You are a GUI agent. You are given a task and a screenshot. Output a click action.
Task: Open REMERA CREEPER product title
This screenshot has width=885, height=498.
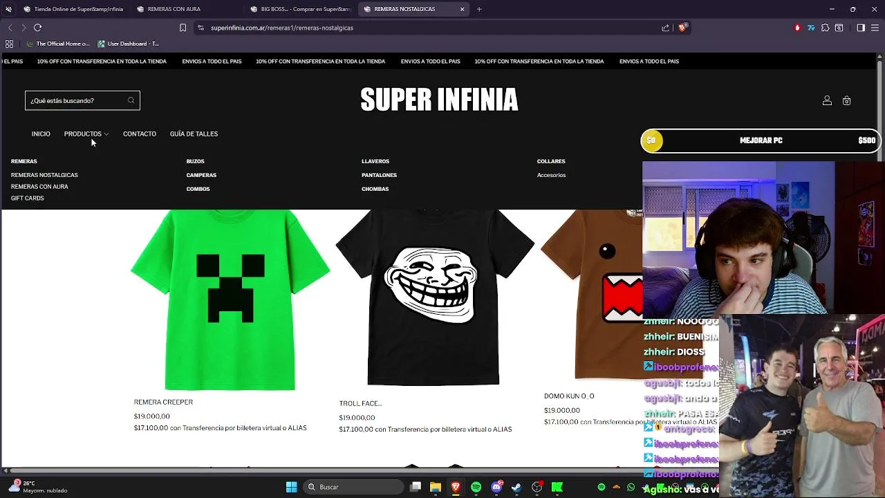(x=163, y=402)
